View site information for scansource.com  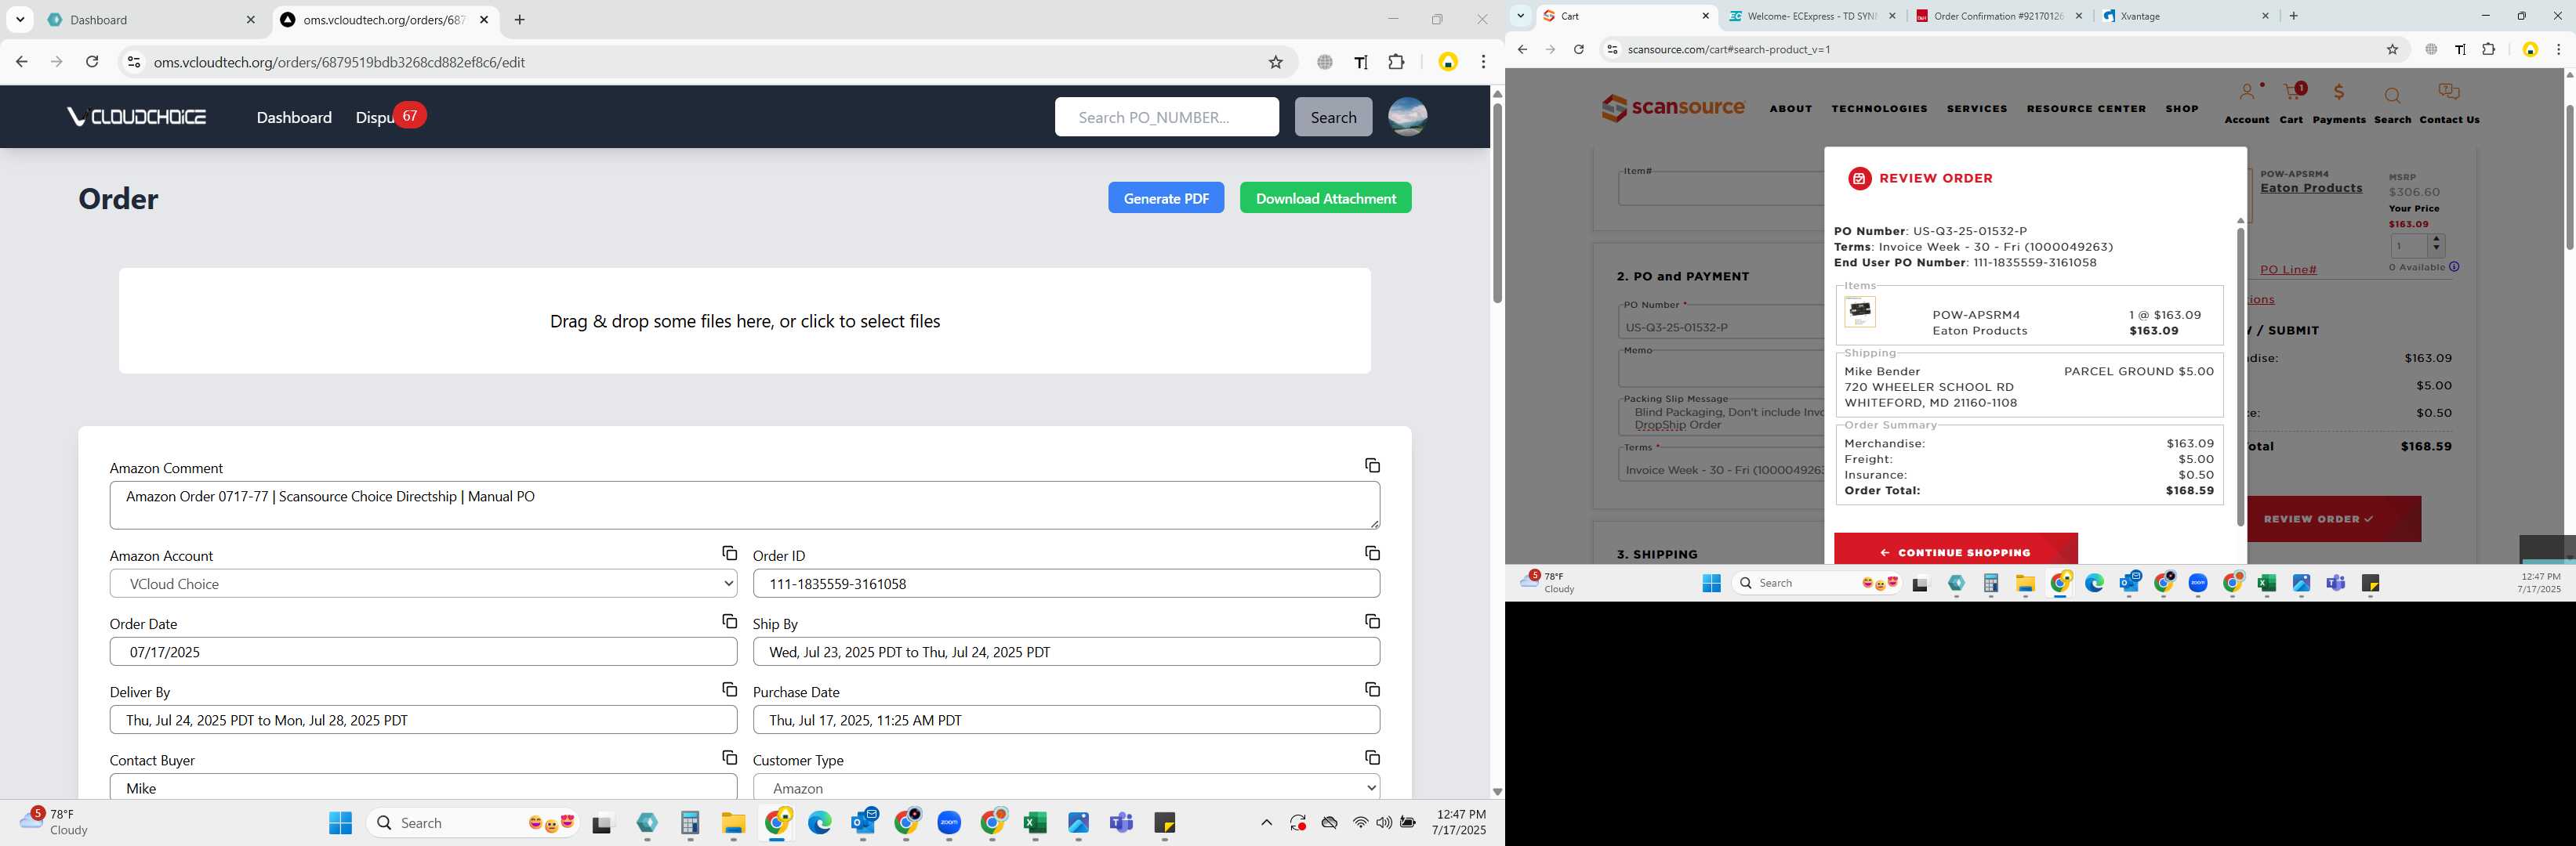point(1611,49)
